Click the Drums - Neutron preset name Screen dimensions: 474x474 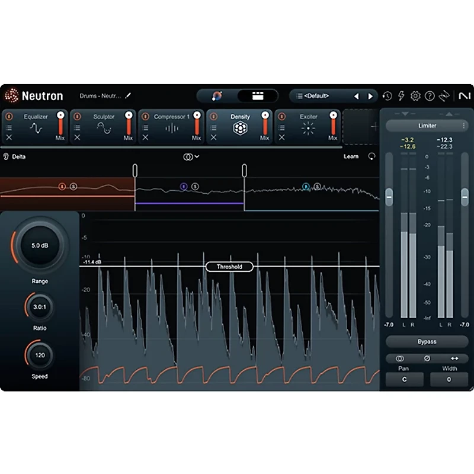101,95
